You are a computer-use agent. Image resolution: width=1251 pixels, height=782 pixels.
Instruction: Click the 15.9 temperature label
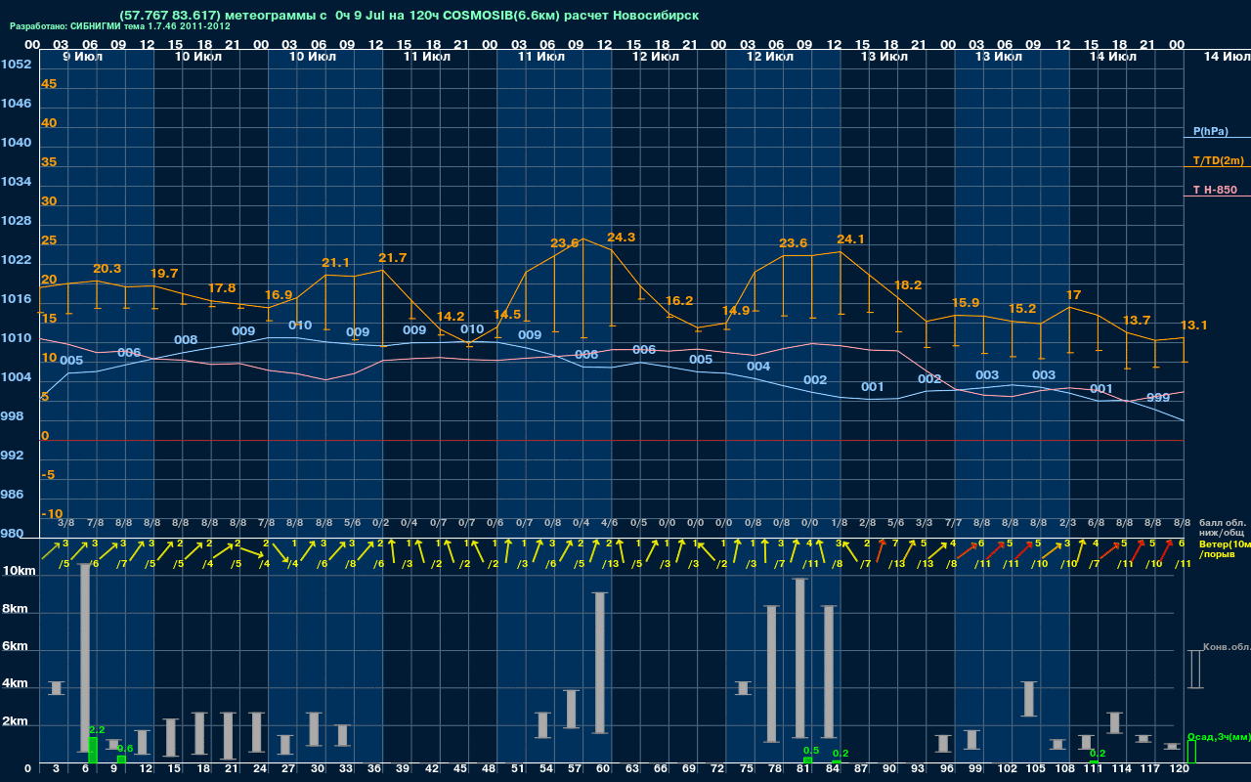(x=965, y=303)
